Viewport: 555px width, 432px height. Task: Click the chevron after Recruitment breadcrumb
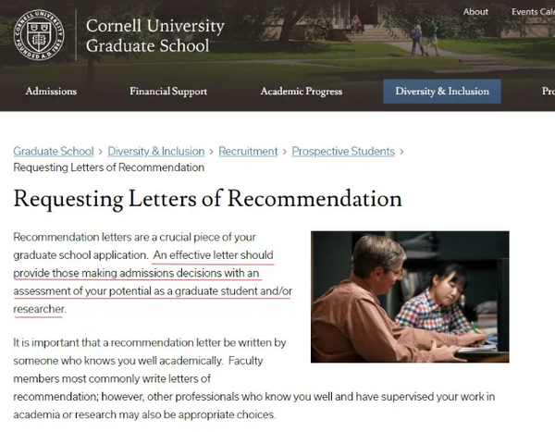tap(285, 152)
